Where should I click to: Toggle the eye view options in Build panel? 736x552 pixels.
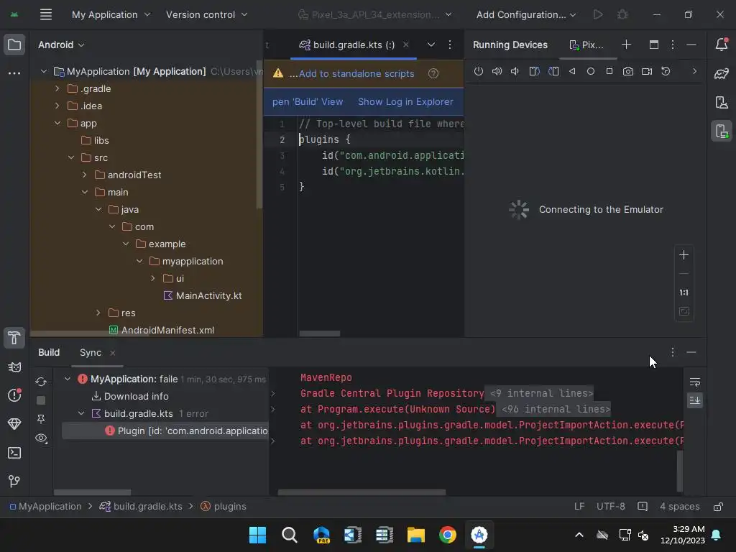point(41,438)
